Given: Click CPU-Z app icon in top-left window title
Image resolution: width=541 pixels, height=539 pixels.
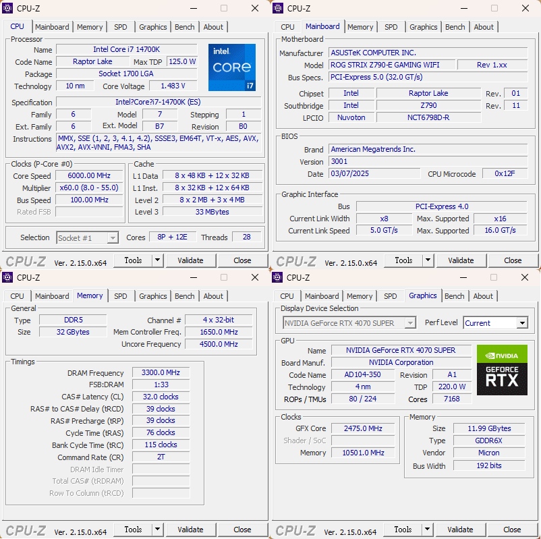Looking at the screenshot, I should click(7, 8).
